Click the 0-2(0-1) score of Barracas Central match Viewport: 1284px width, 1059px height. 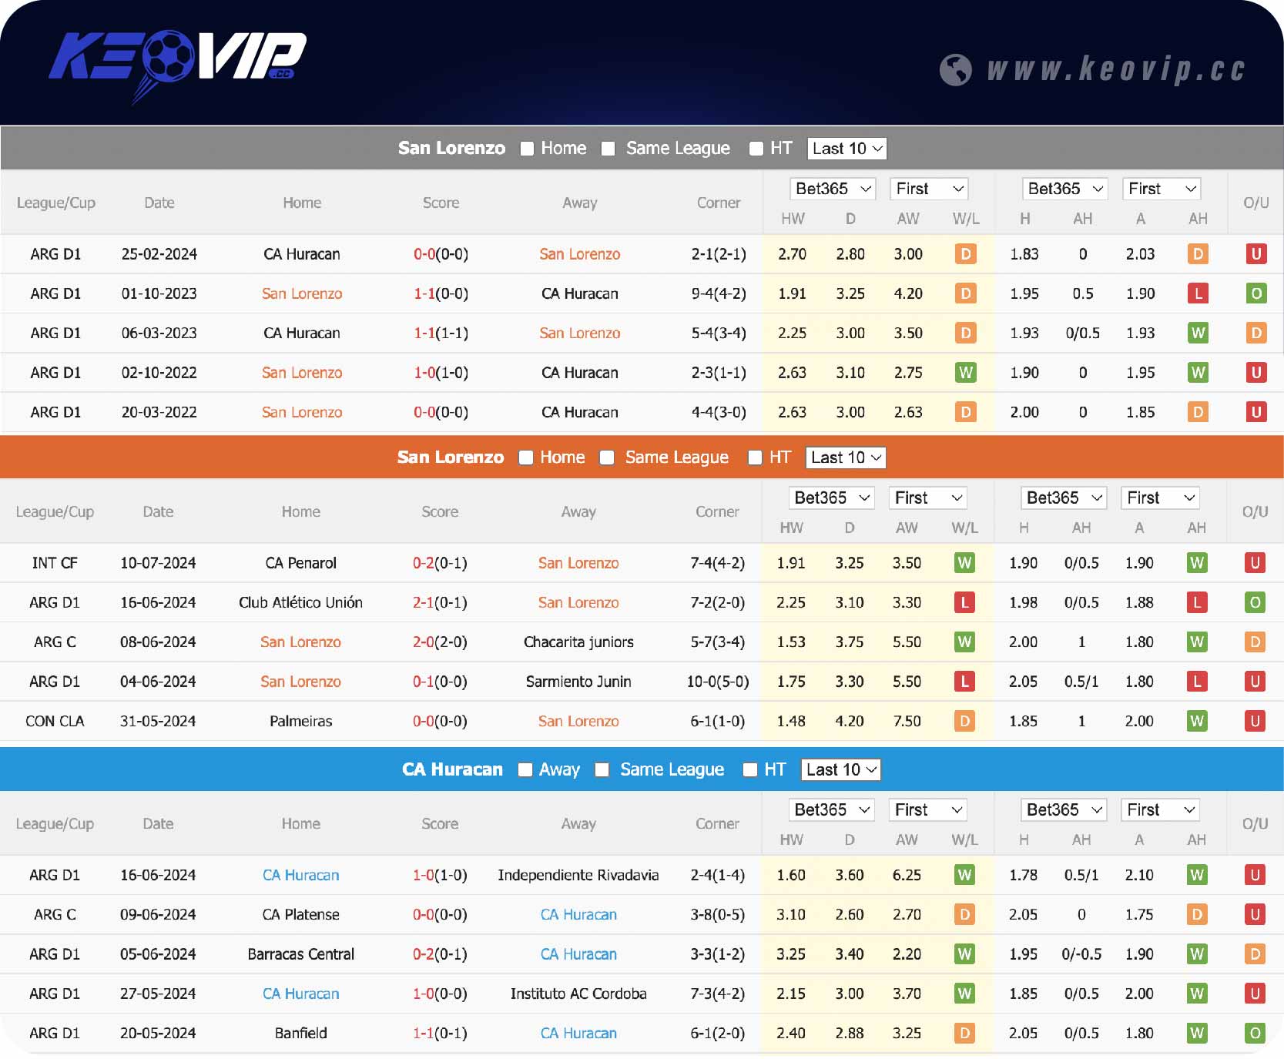click(x=439, y=954)
